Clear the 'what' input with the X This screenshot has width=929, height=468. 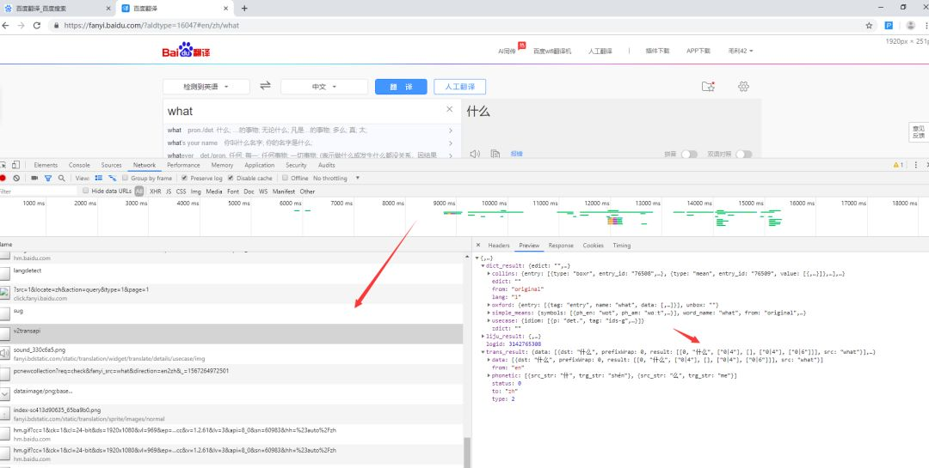[449, 109]
